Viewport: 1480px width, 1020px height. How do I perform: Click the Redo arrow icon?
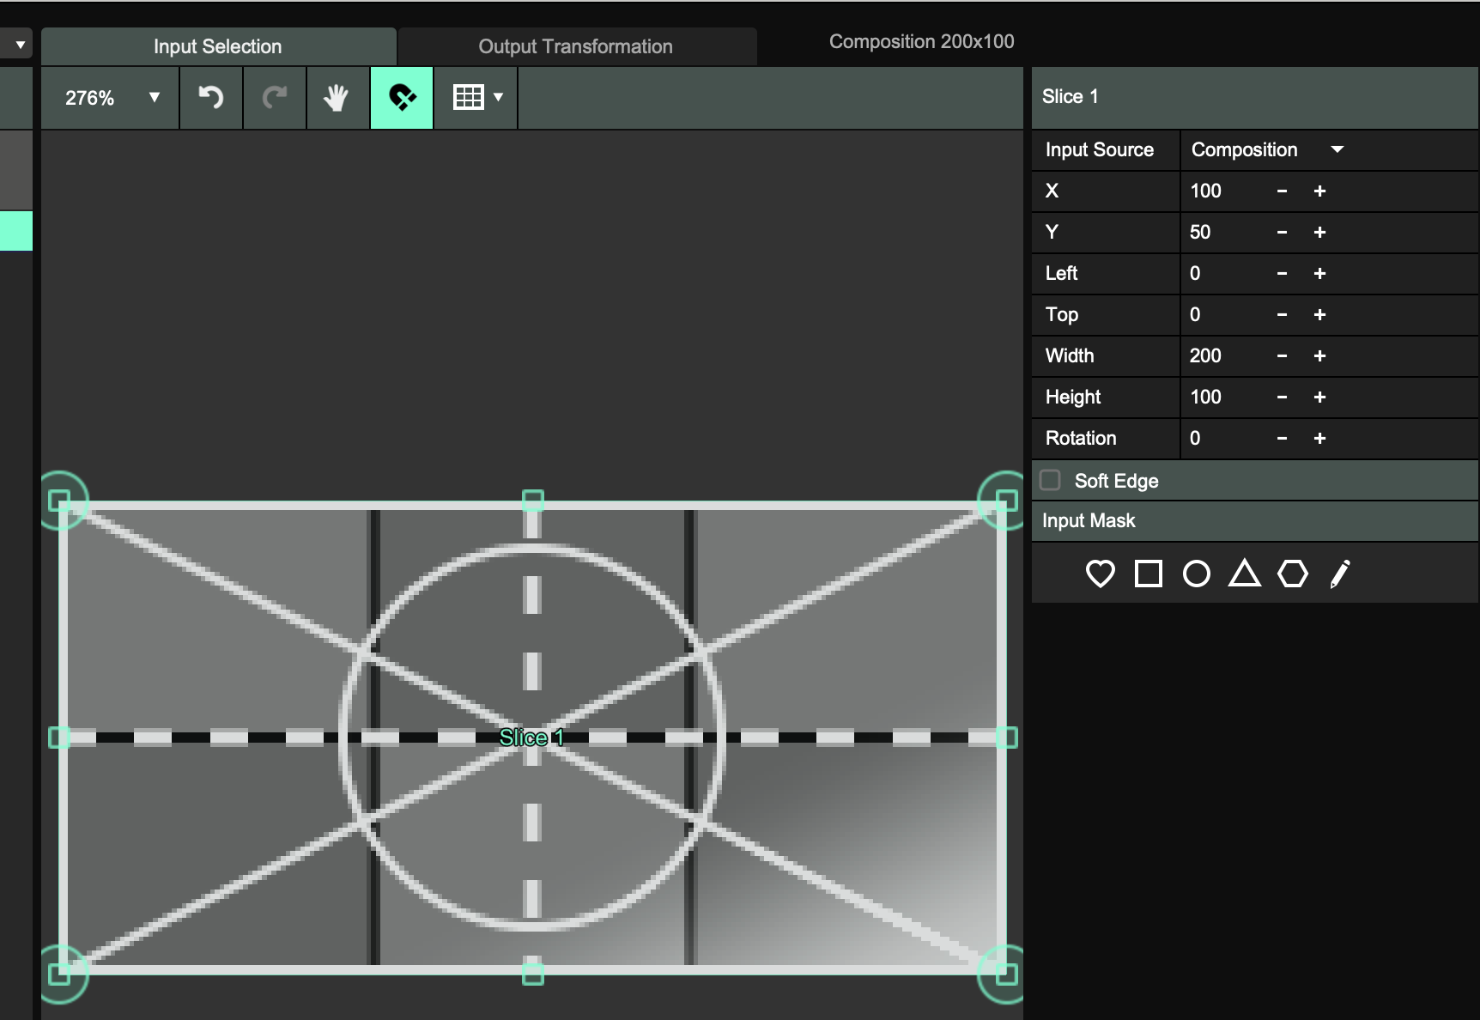275,98
